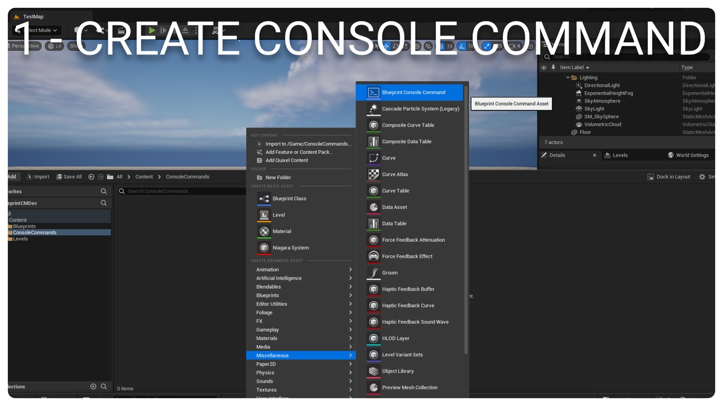Click the Data Asset pie icon

373,207
